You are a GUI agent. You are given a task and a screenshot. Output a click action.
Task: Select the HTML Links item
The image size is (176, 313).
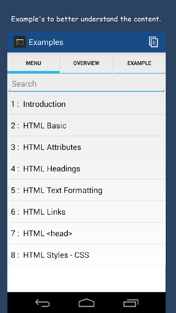coord(86,212)
